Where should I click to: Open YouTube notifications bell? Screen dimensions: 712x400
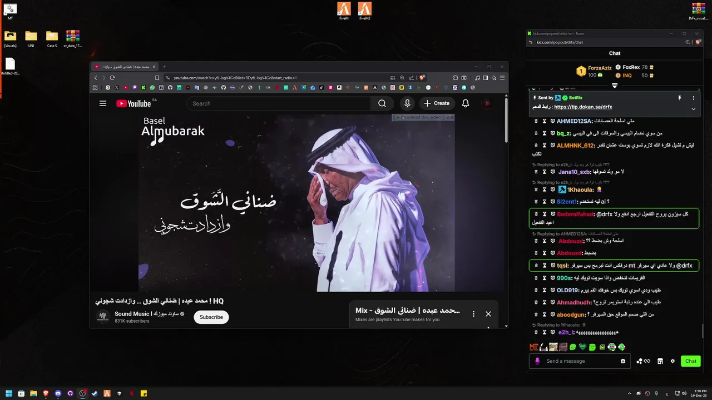(x=466, y=103)
